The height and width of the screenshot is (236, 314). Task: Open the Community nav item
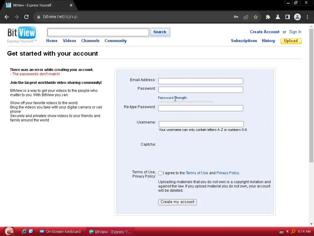116,41
